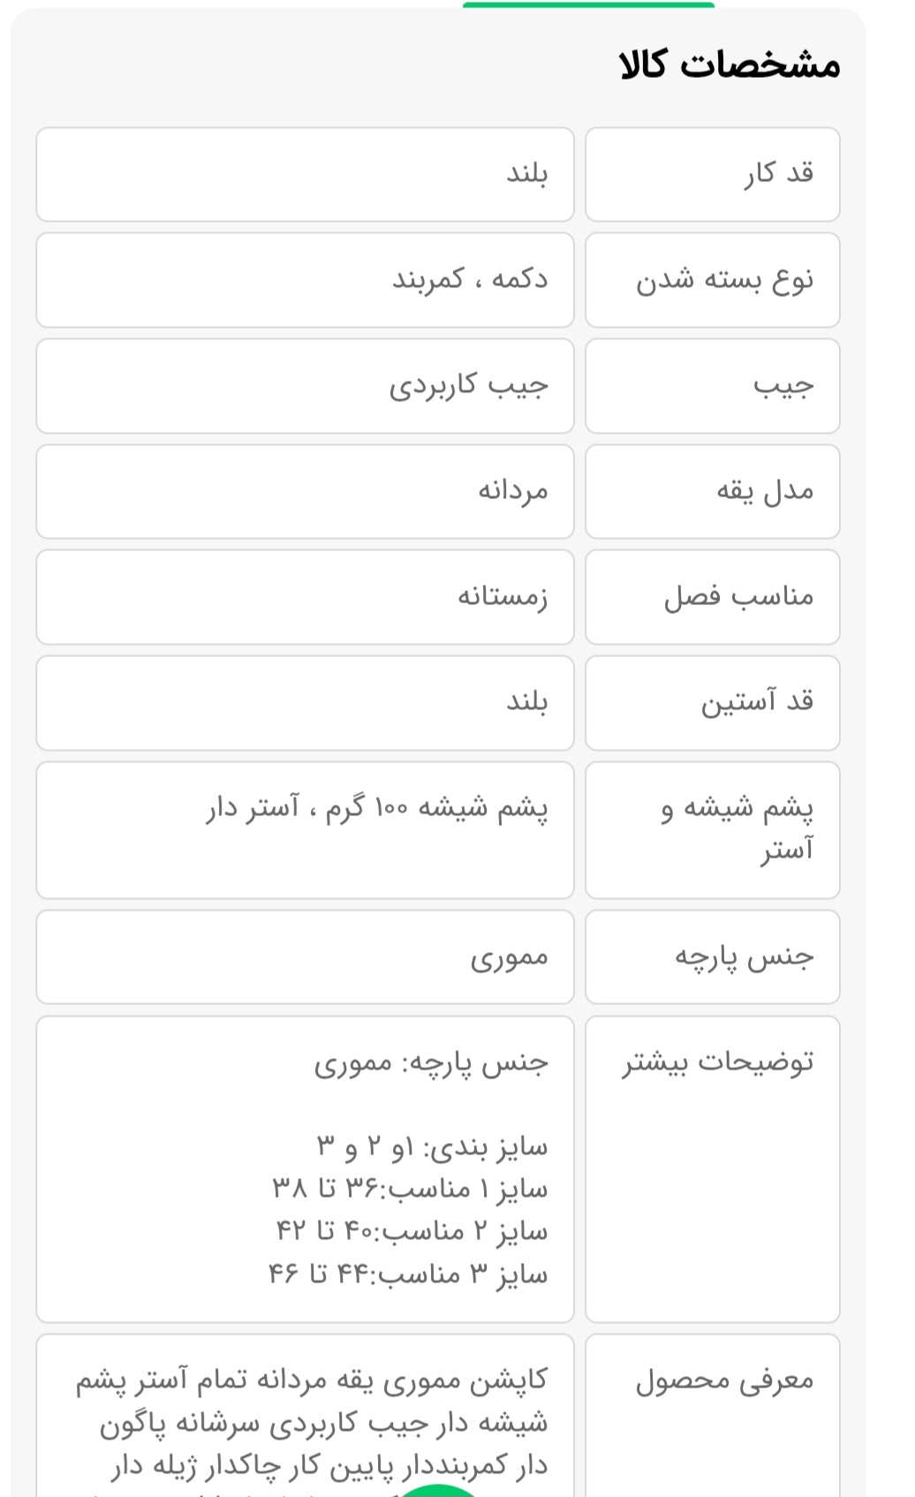
Task: Click the "قد آستین" label cell
Action: [713, 702]
